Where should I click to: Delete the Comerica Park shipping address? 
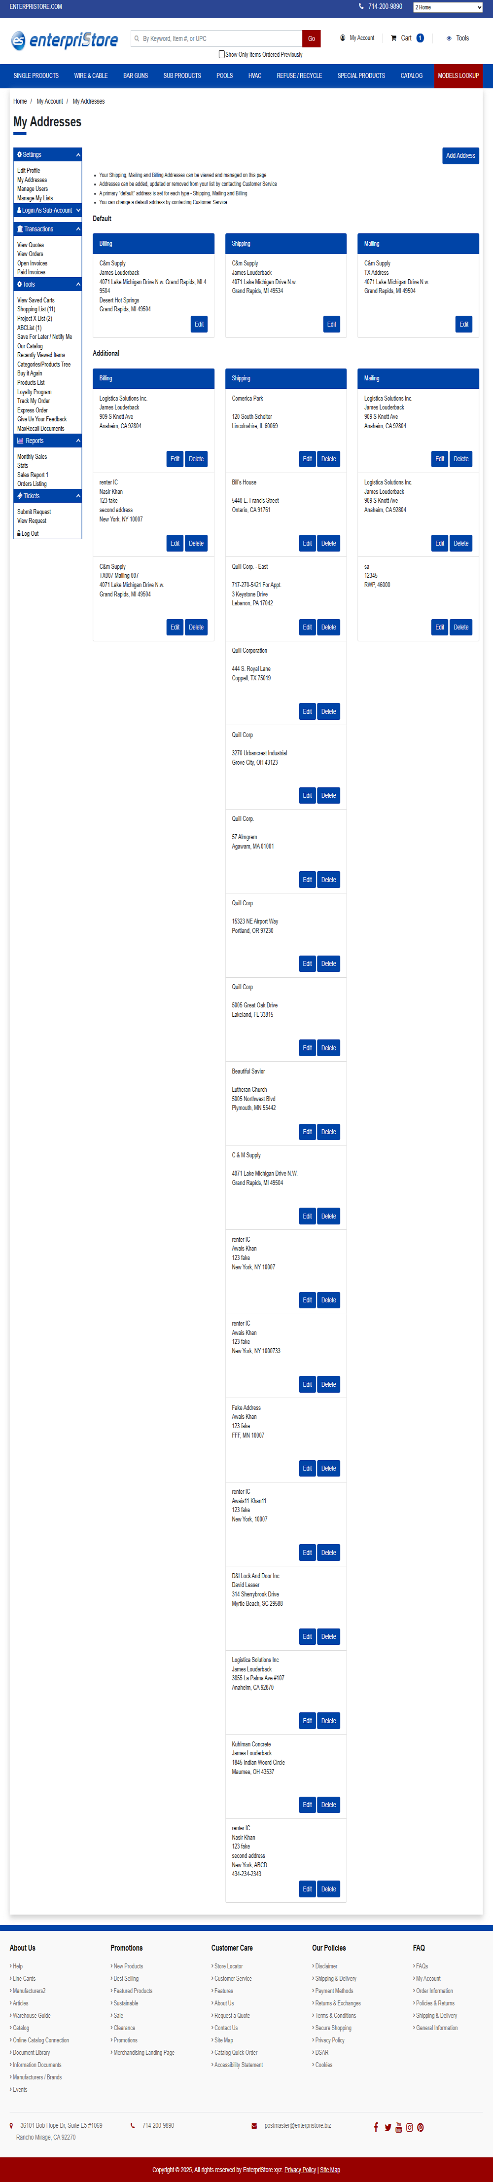329,459
